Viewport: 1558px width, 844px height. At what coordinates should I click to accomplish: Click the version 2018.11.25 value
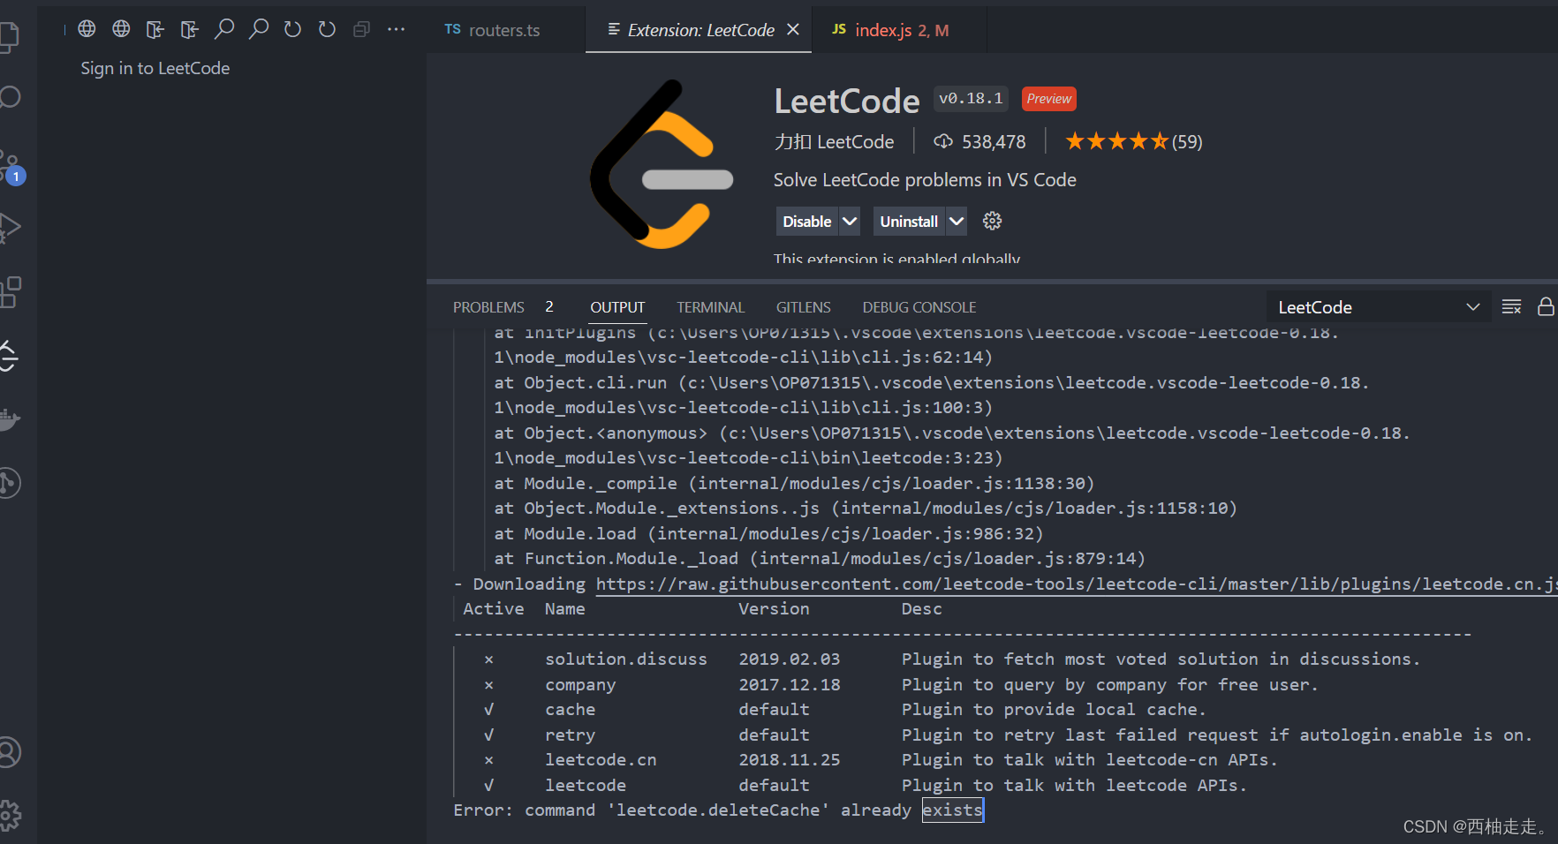pos(790,760)
